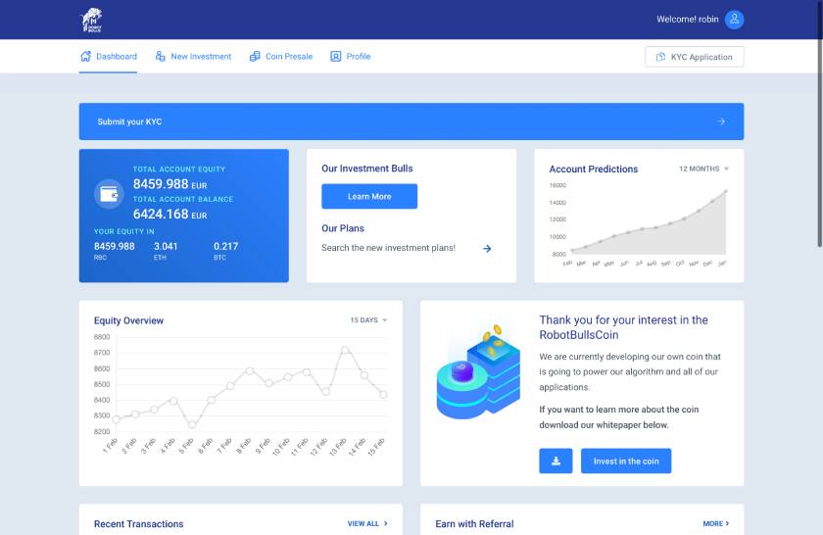View all recent transactions link
The height and width of the screenshot is (535, 823).
[367, 524]
